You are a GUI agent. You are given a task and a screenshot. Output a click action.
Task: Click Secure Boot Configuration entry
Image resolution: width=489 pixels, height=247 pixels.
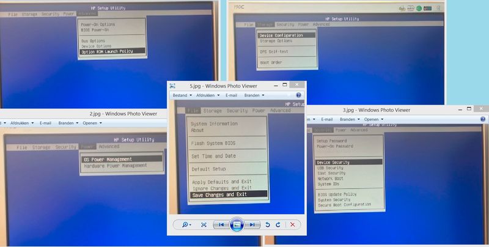[x=345, y=205]
